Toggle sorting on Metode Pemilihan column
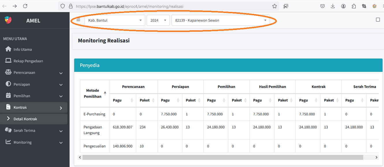 [105, 93]
